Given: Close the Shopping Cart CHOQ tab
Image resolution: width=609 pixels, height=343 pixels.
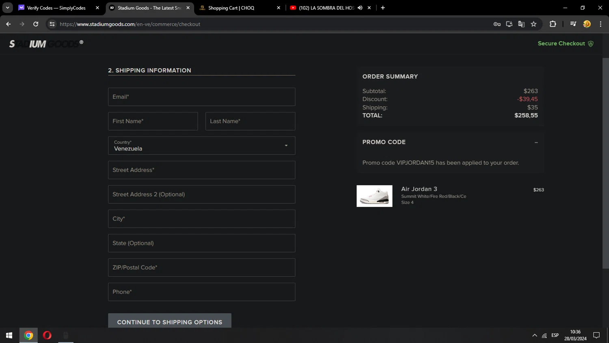Looking at the screenshot, I should pyautogui.click(x=279, y=8).
